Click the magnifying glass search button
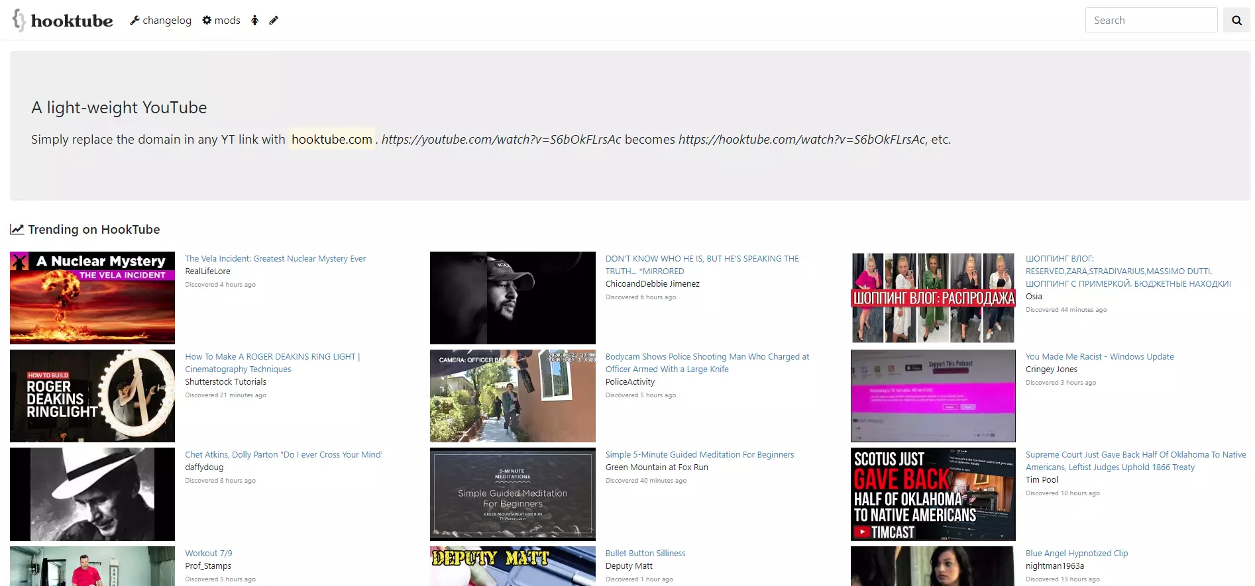1255x586 pixels. 1236,20
